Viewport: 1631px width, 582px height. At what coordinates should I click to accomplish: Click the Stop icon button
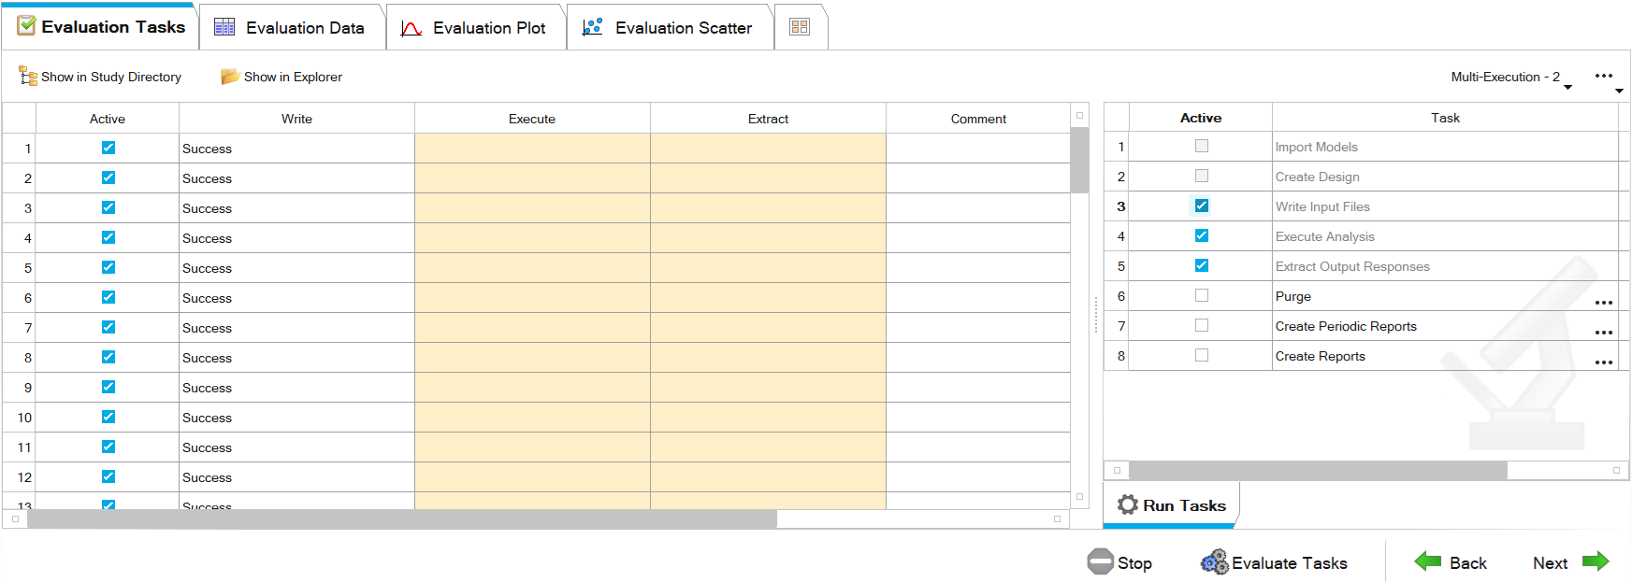click(1101, 561)
